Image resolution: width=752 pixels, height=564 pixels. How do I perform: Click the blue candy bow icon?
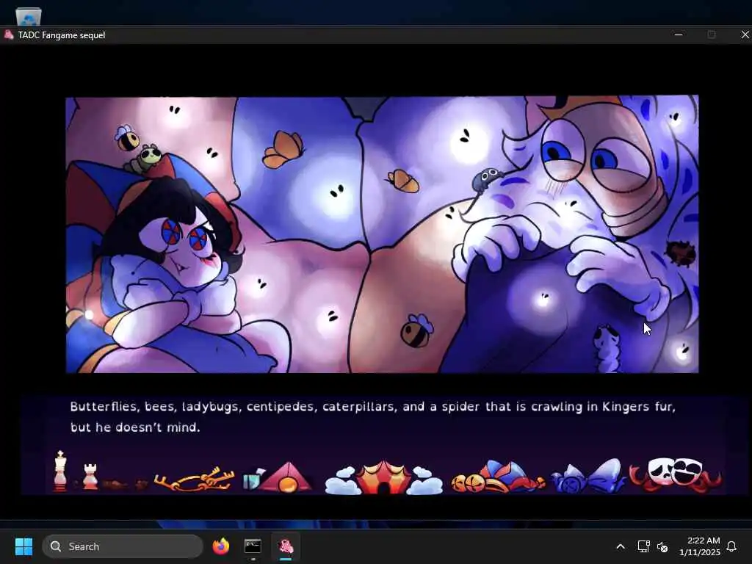[588, 476]
